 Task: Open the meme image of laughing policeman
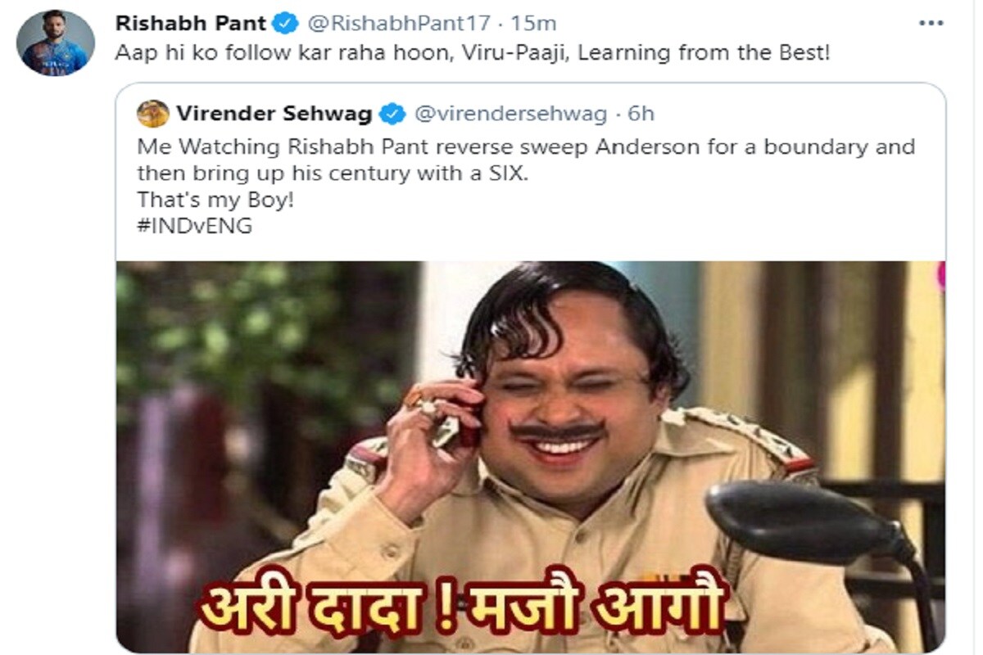(x=531, y=456)
